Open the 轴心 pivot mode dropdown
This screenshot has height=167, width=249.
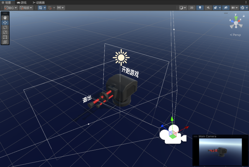[11, 8]
